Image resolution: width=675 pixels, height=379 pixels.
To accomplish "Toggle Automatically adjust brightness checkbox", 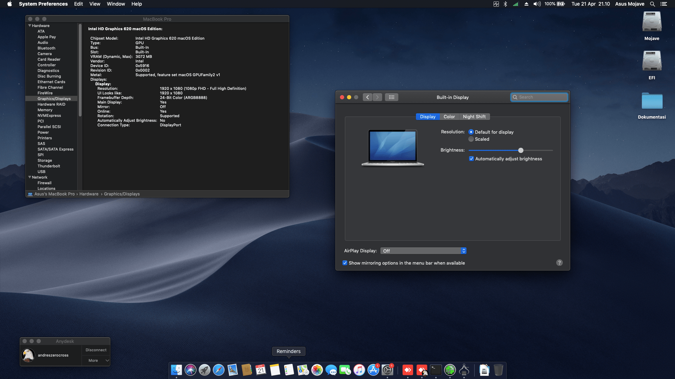I will coord(471,159).
